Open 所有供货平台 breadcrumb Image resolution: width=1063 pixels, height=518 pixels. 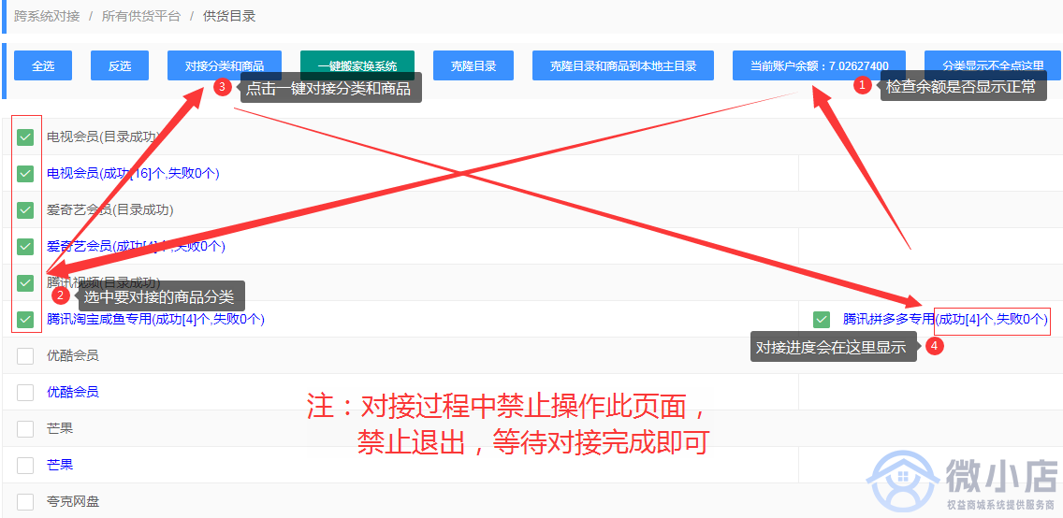141,16
